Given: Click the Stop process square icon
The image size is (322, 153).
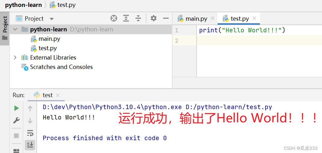Looking at the screenshot, I should [x=16, y=136].
